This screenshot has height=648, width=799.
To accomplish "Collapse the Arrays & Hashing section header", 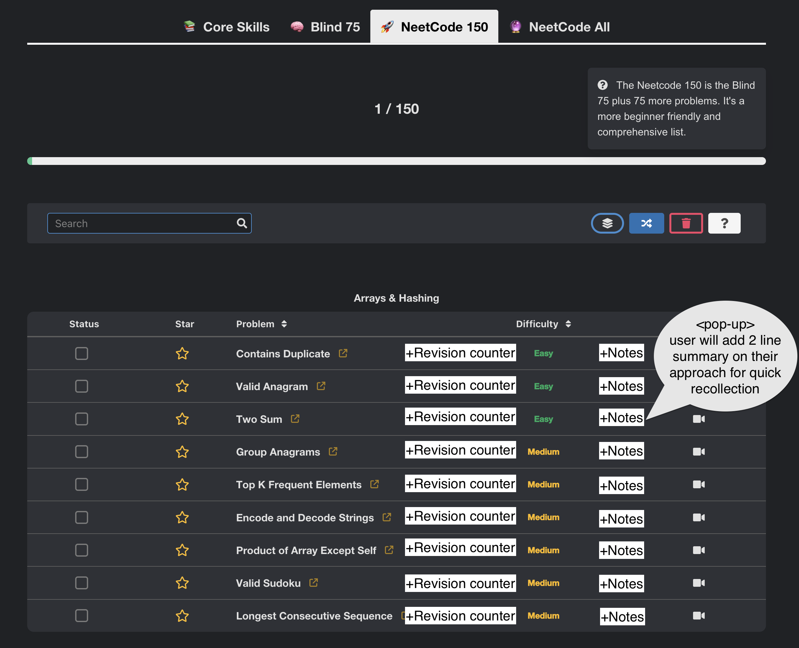I will pyautogui.click(x=396, y=298).
